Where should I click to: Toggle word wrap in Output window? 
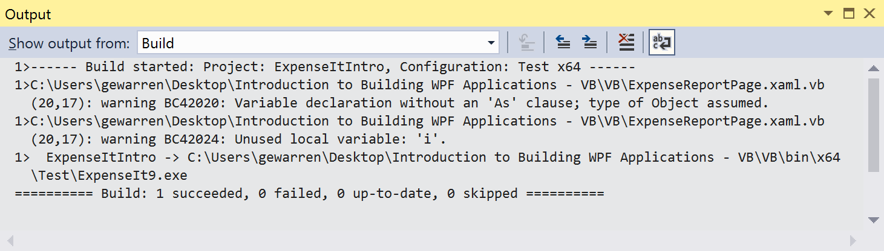click(661, 42)
